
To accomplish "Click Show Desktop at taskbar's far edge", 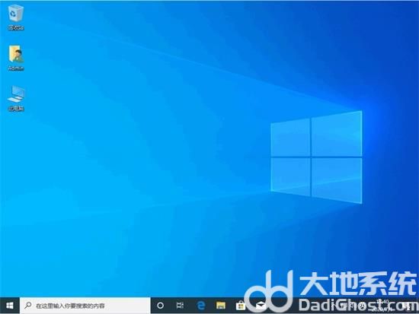I will [x=417, y=306].
